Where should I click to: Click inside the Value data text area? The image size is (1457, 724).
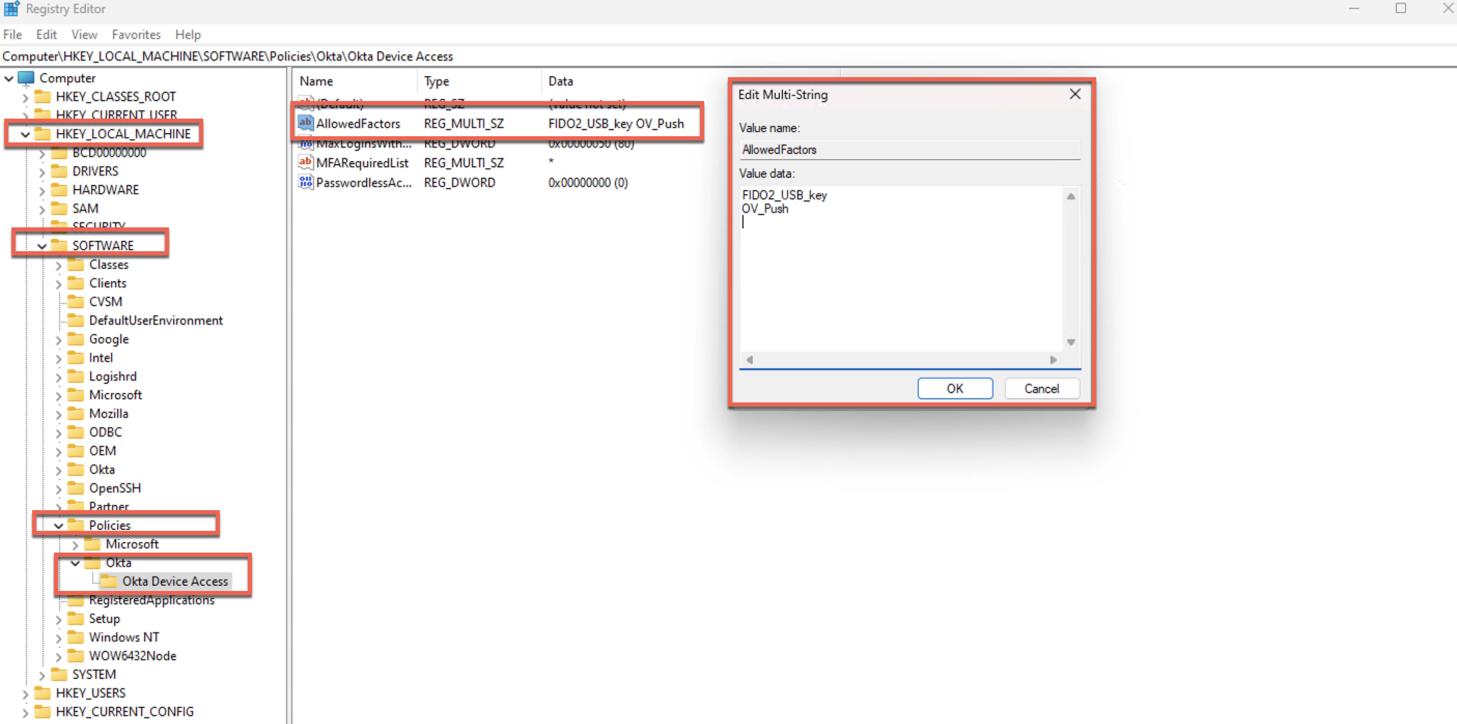pyautogui.click(x=902, y=268)
